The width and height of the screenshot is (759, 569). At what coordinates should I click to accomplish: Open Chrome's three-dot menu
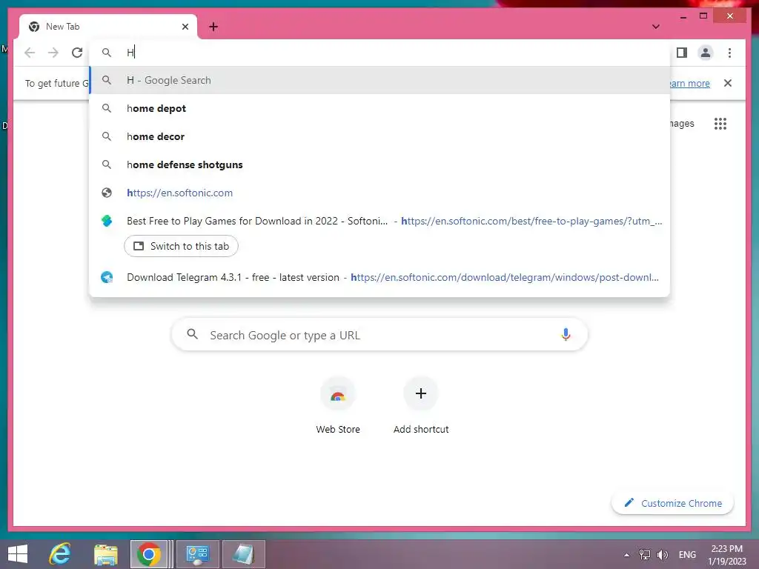(x=729, y=53)
